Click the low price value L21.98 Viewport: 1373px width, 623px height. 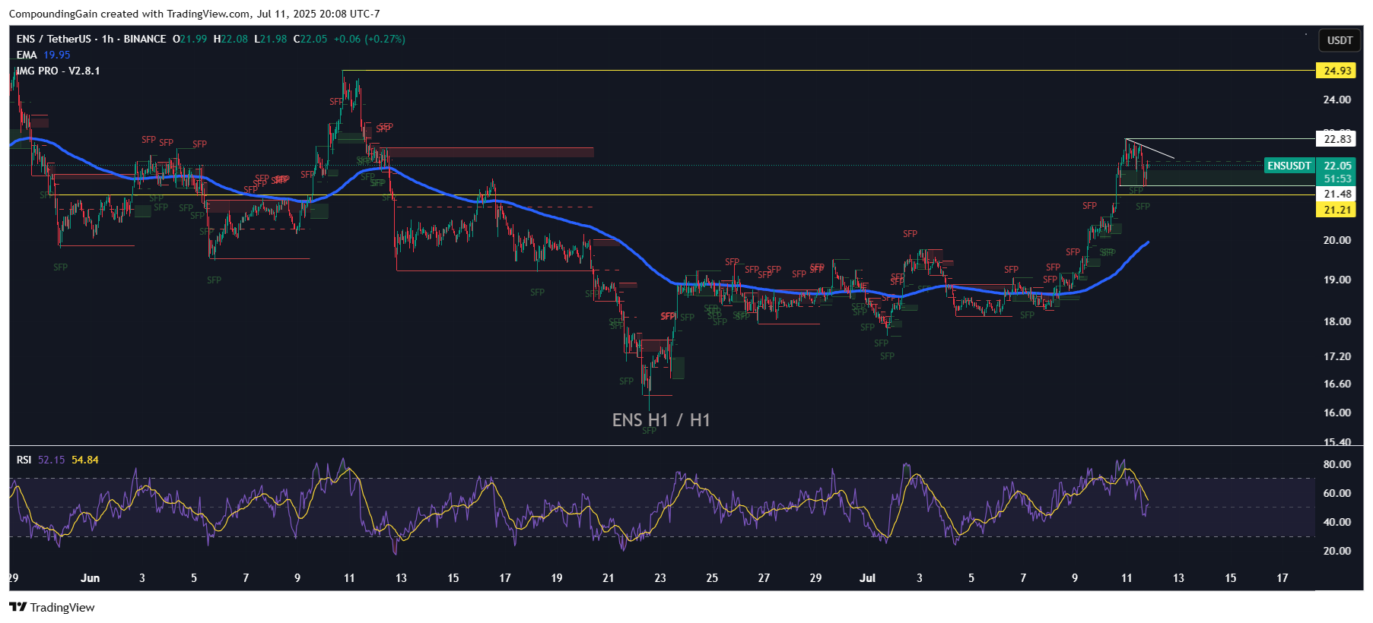(271, 39)
